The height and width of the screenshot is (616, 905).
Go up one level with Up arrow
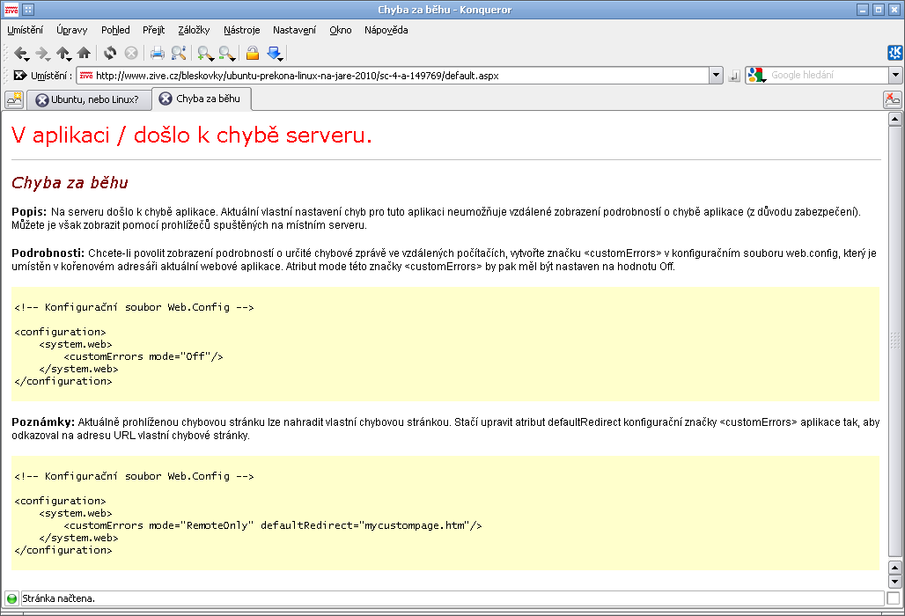tap(63, 54)
